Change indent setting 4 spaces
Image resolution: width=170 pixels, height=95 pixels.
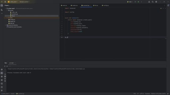coord(147,94)
